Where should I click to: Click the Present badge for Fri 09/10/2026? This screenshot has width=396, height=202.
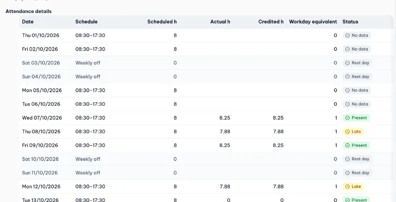click(356, 145)
